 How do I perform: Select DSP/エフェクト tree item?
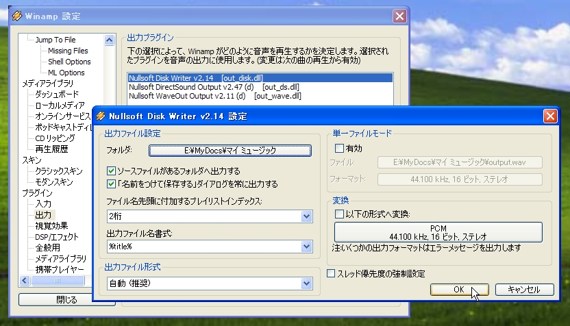pyautogui.click(x=57, y=236)
